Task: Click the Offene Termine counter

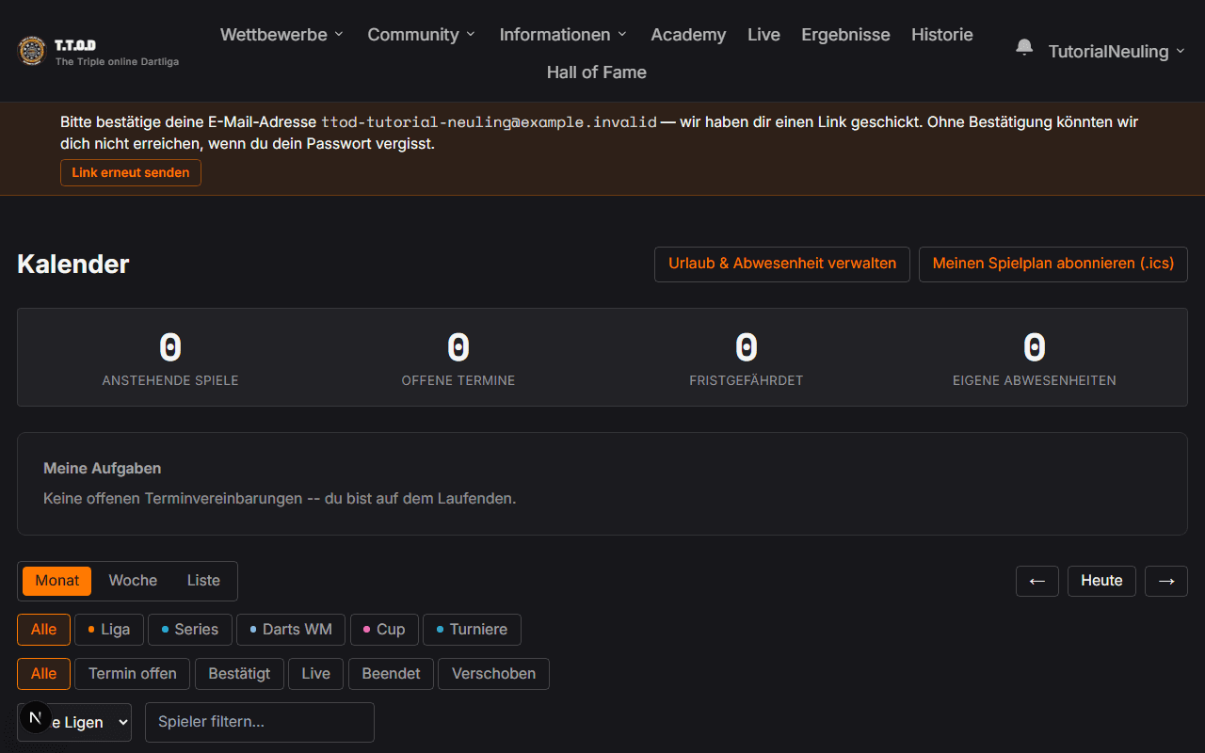Action: pos(458,358)
